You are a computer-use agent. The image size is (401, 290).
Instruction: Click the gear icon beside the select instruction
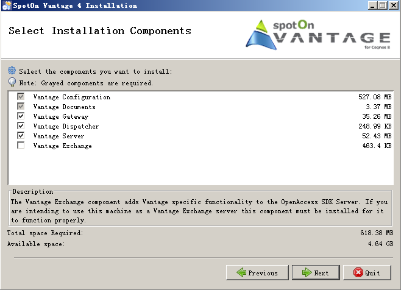click(x=12, y=70)
